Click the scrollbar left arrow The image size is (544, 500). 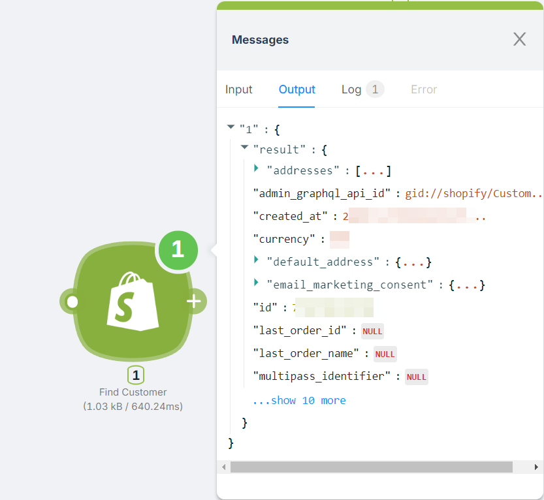(223, 467)
